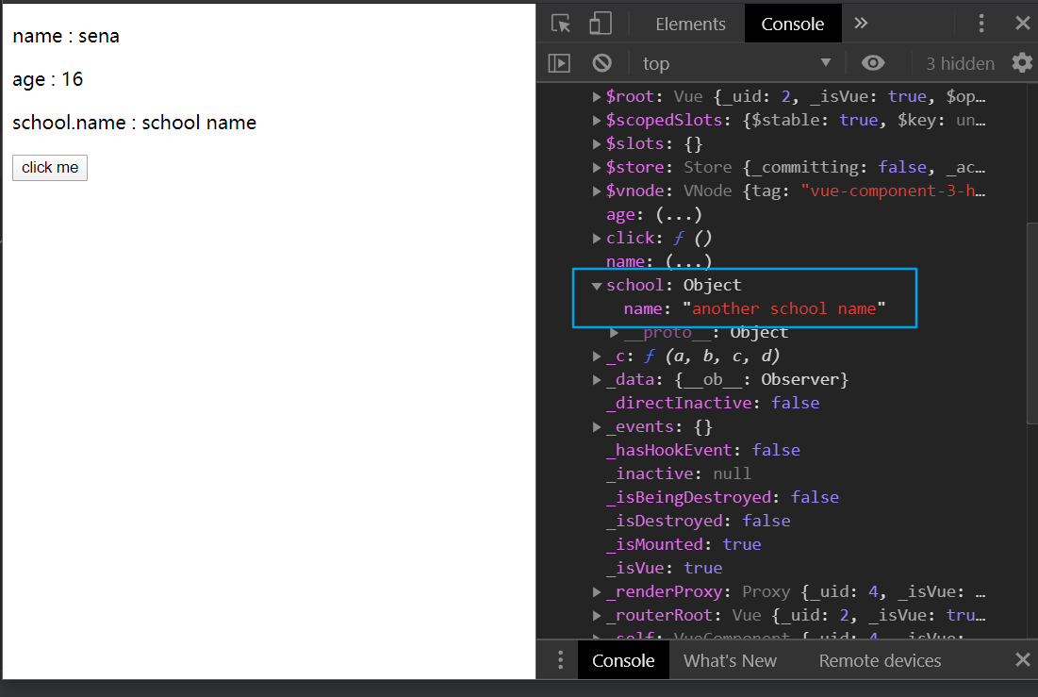This screenshot has width=1038, height=697.
Task: Click the live expression eye icon
Action: (x=873, y=63)
